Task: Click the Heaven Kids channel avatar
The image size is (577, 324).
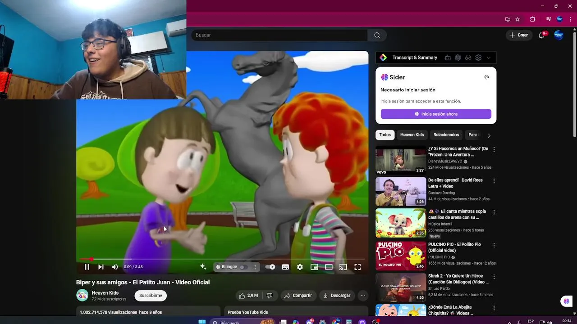Action: (82, 295)
